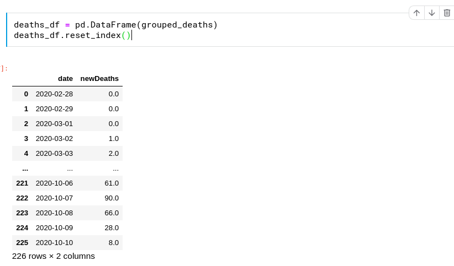Place cursor in deaths_df code cell
Image resolution: width=454 pixels, height=266 pixels.
pyautogui.click(x=230, y=30)
